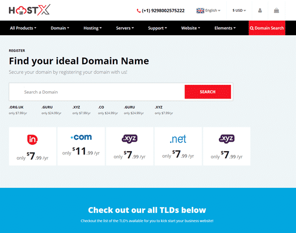Select the last .xyz domain card
The height and width of the screenshot is (233, 296).
click(x=226, y=146)
